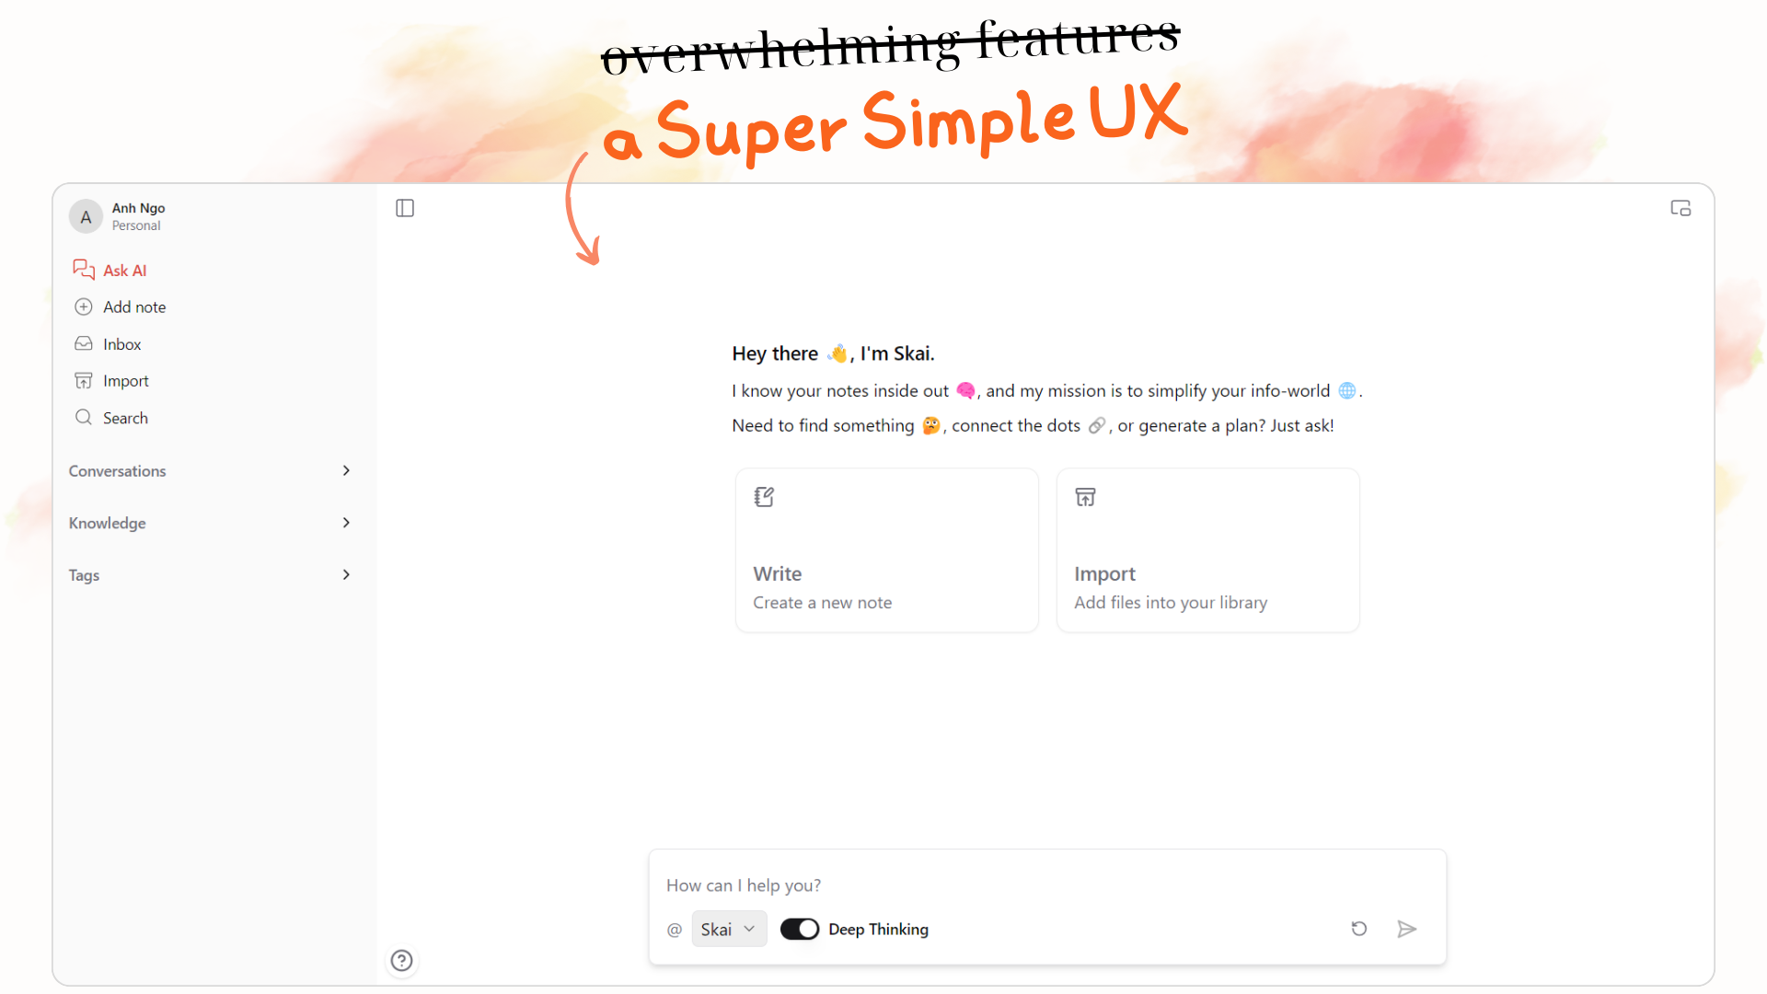Click the Import icon in sidebar
The width and height of the screenshot is (1767, 994).
(x=84, y=380)
